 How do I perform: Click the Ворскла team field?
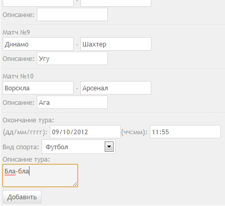(x=38, y=88)
